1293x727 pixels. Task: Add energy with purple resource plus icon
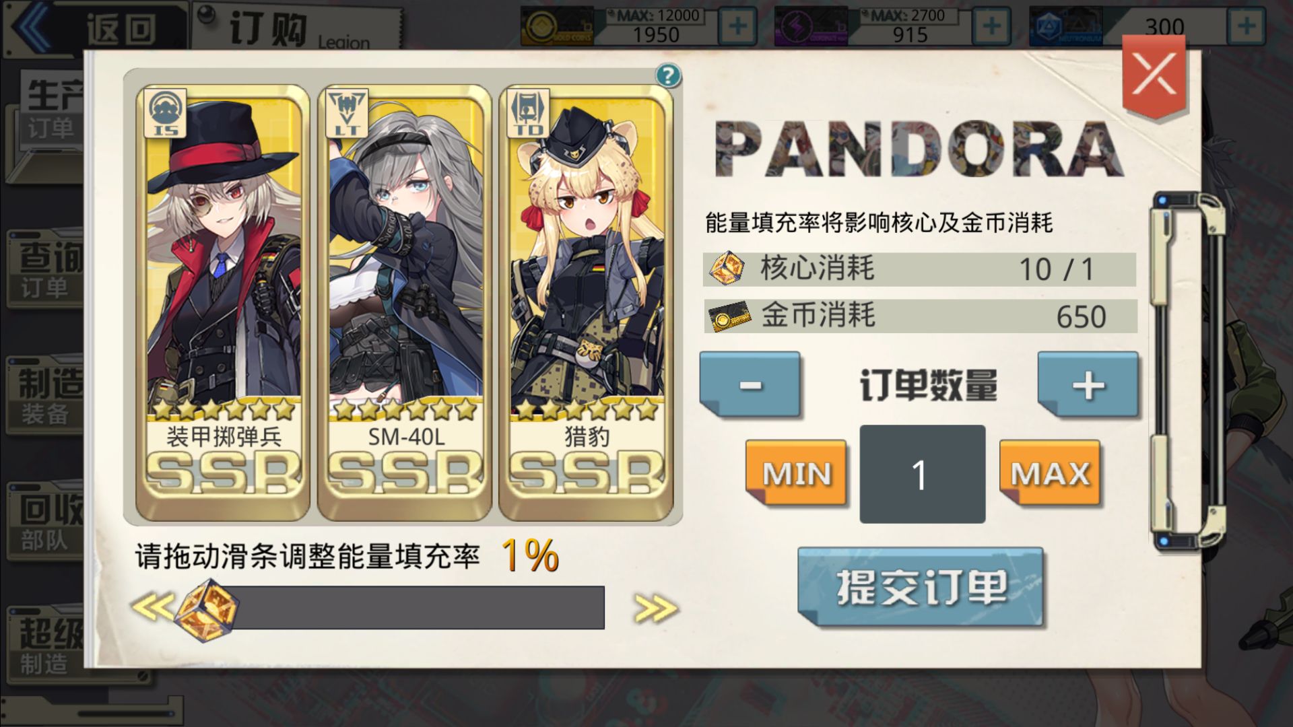point(991,27)
